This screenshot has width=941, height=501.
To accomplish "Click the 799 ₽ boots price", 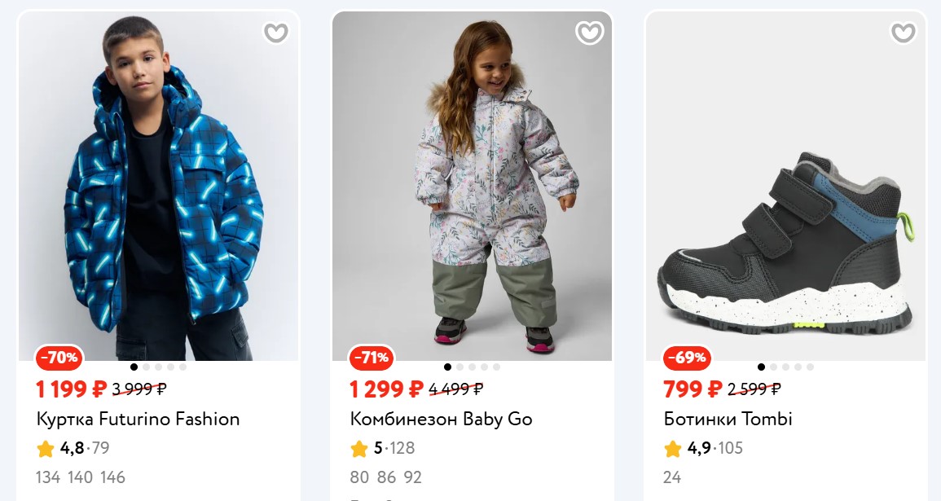I will pyautogui.click(x=693, y=389).
